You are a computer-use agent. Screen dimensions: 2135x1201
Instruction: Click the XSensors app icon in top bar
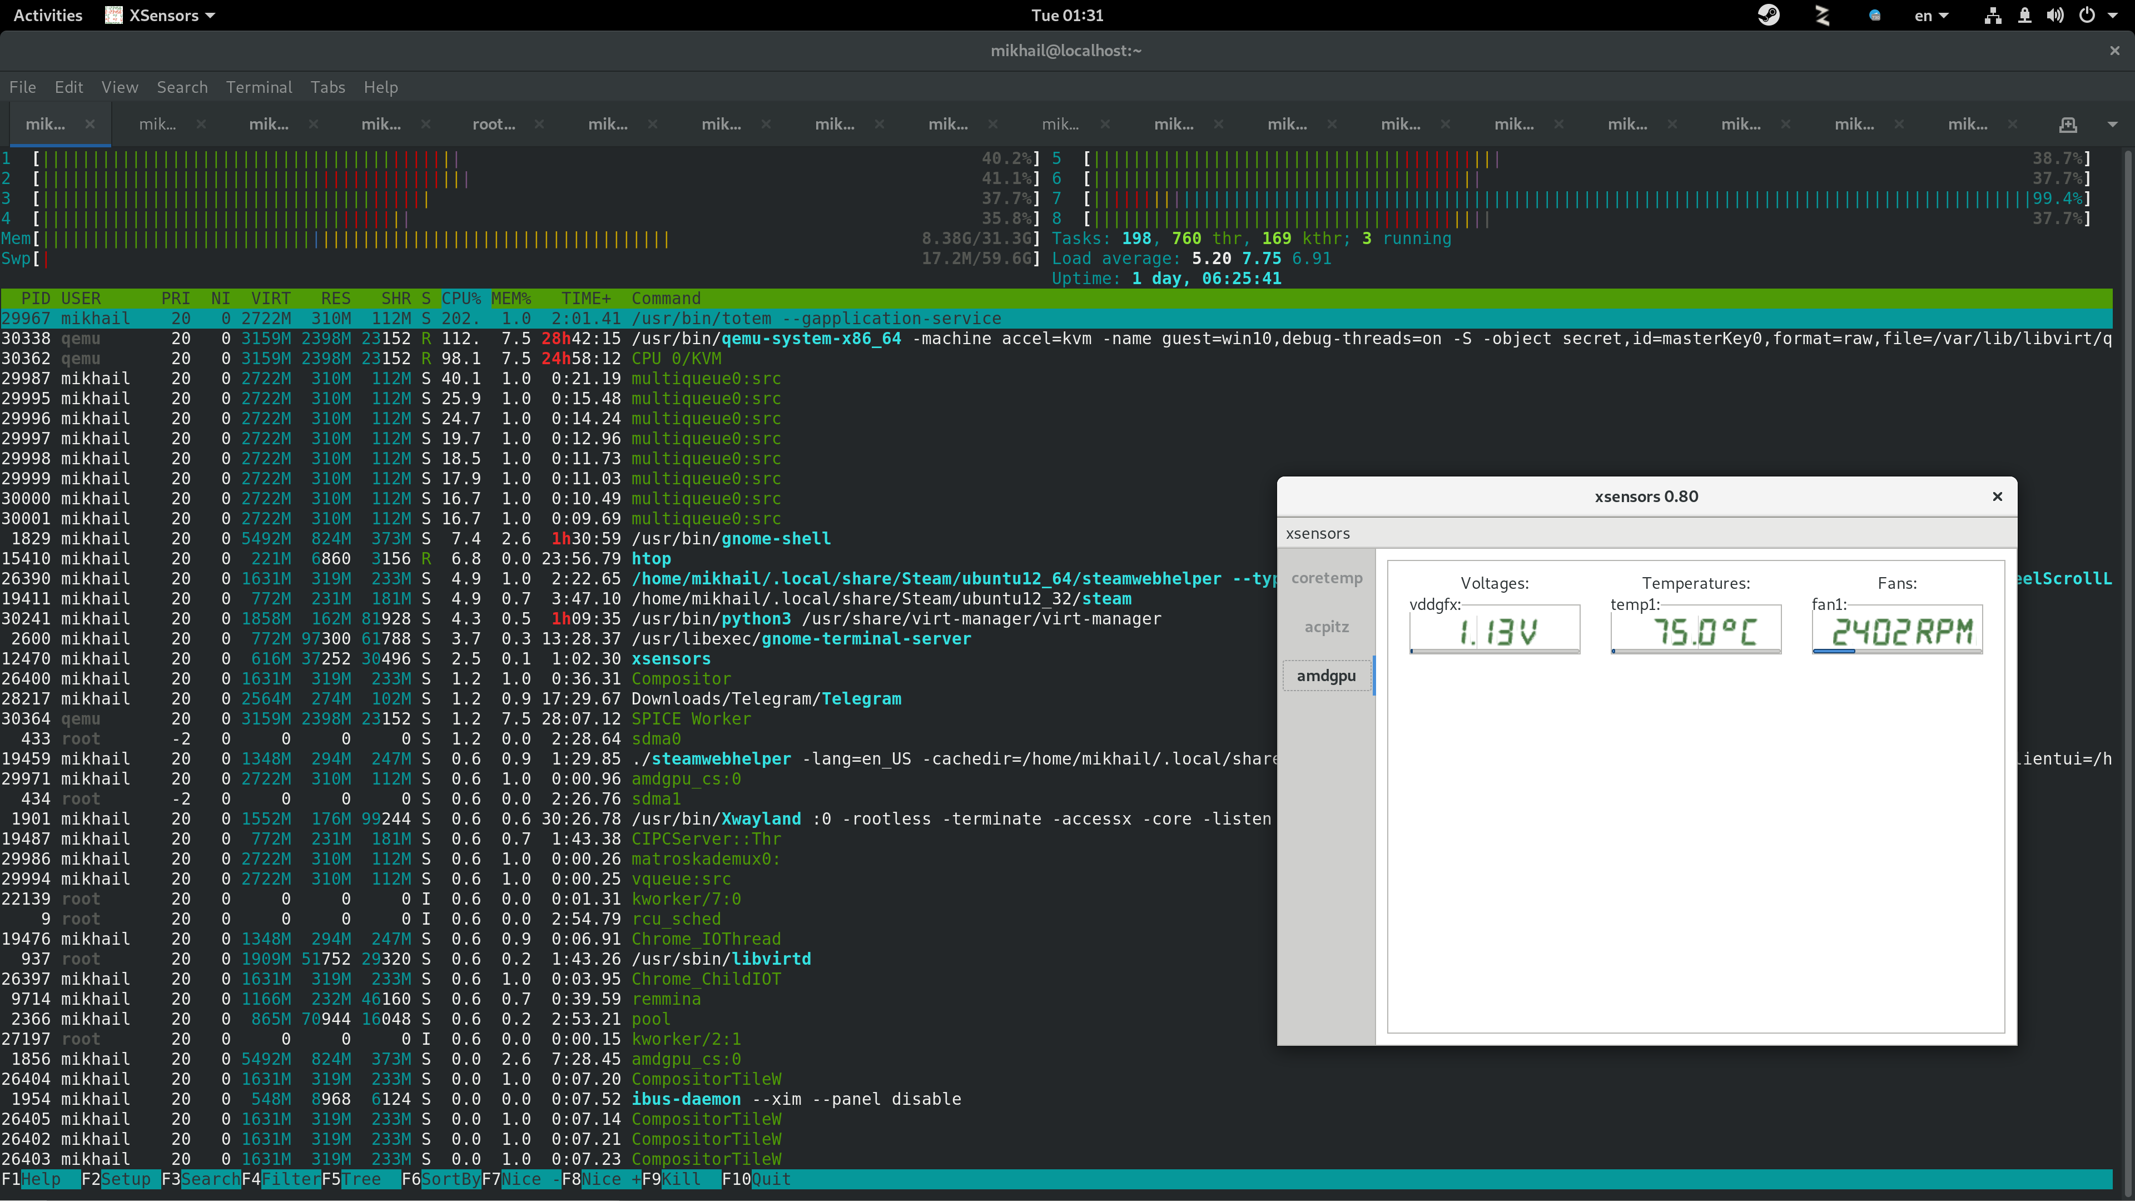113,15
